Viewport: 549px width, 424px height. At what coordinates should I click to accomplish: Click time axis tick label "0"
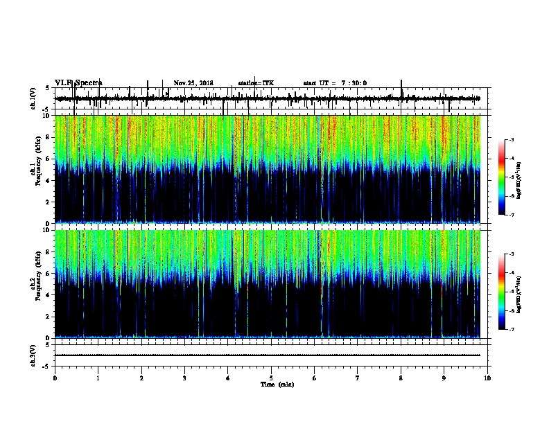[x=55, y=378]
